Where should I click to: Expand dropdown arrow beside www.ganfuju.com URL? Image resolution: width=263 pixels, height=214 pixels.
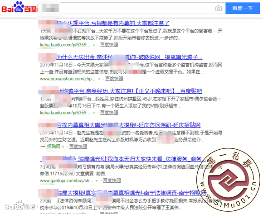point(97,181)
